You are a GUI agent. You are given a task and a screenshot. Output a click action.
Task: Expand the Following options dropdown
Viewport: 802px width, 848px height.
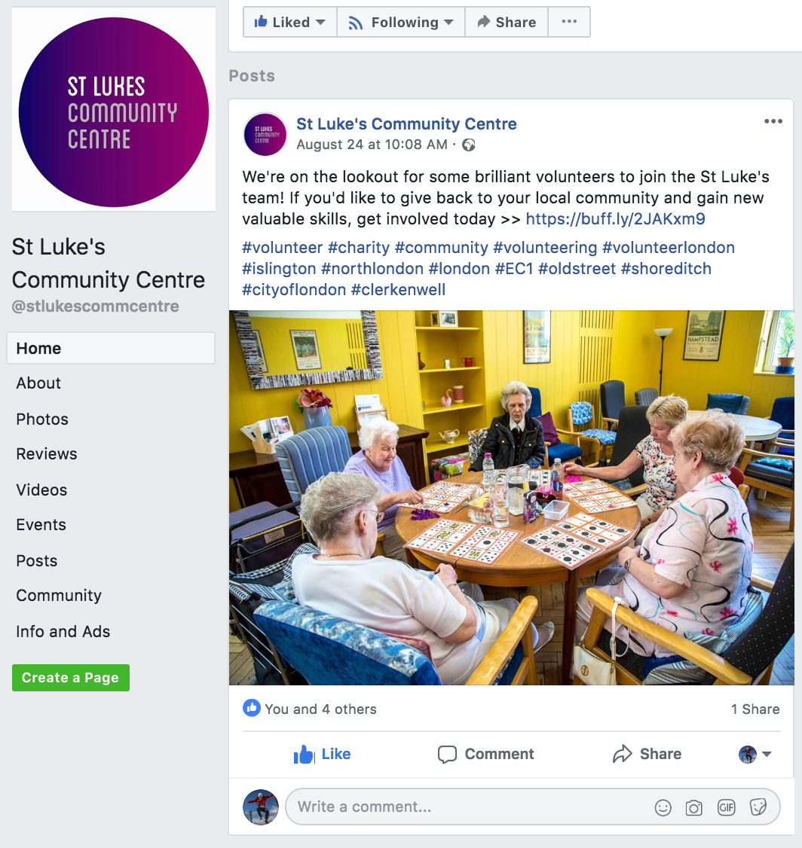pyautogui.click(x=400, y=22)
